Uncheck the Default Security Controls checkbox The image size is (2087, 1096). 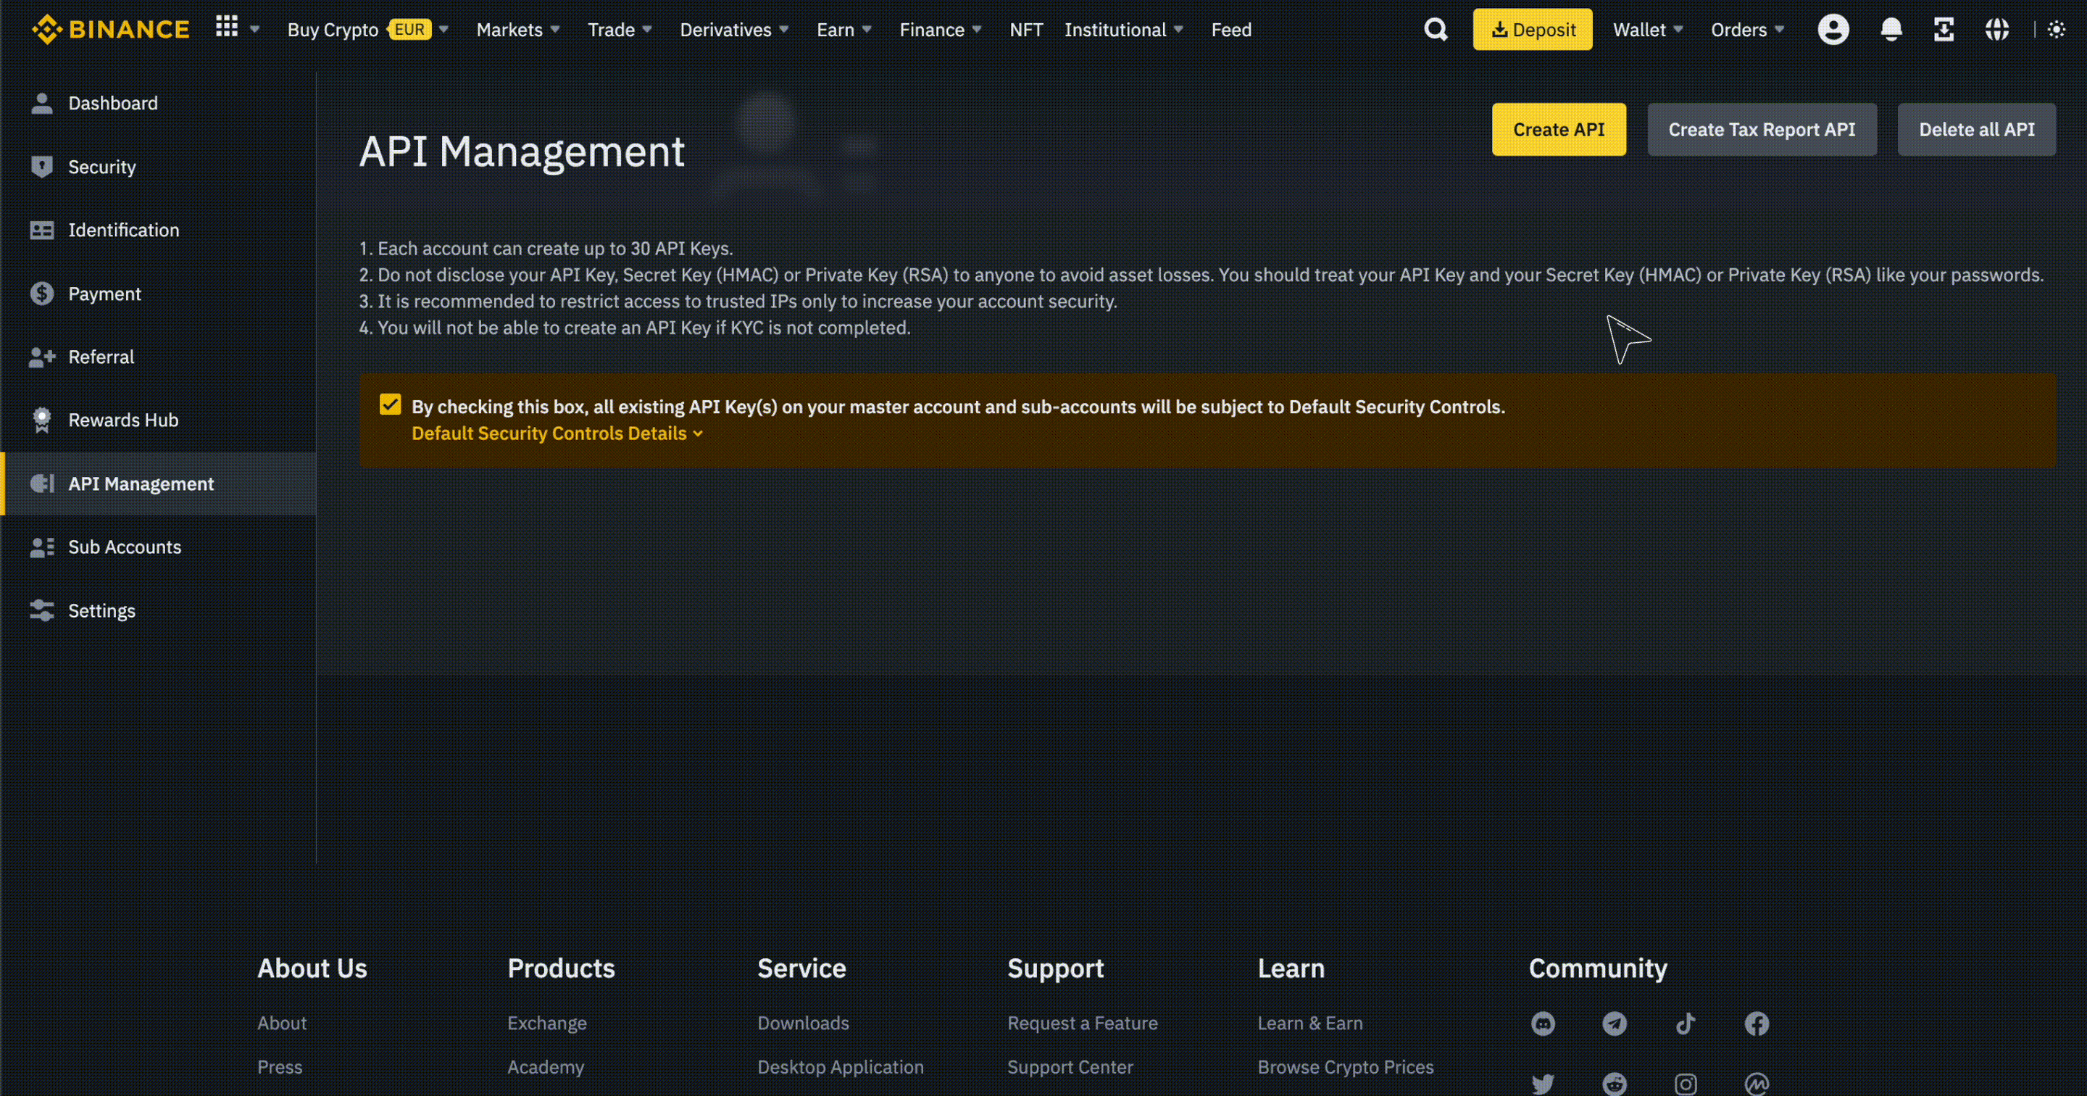[x=390, y=404]
